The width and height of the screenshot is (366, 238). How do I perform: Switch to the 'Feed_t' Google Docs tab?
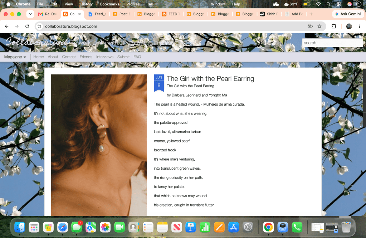point(97,14)
